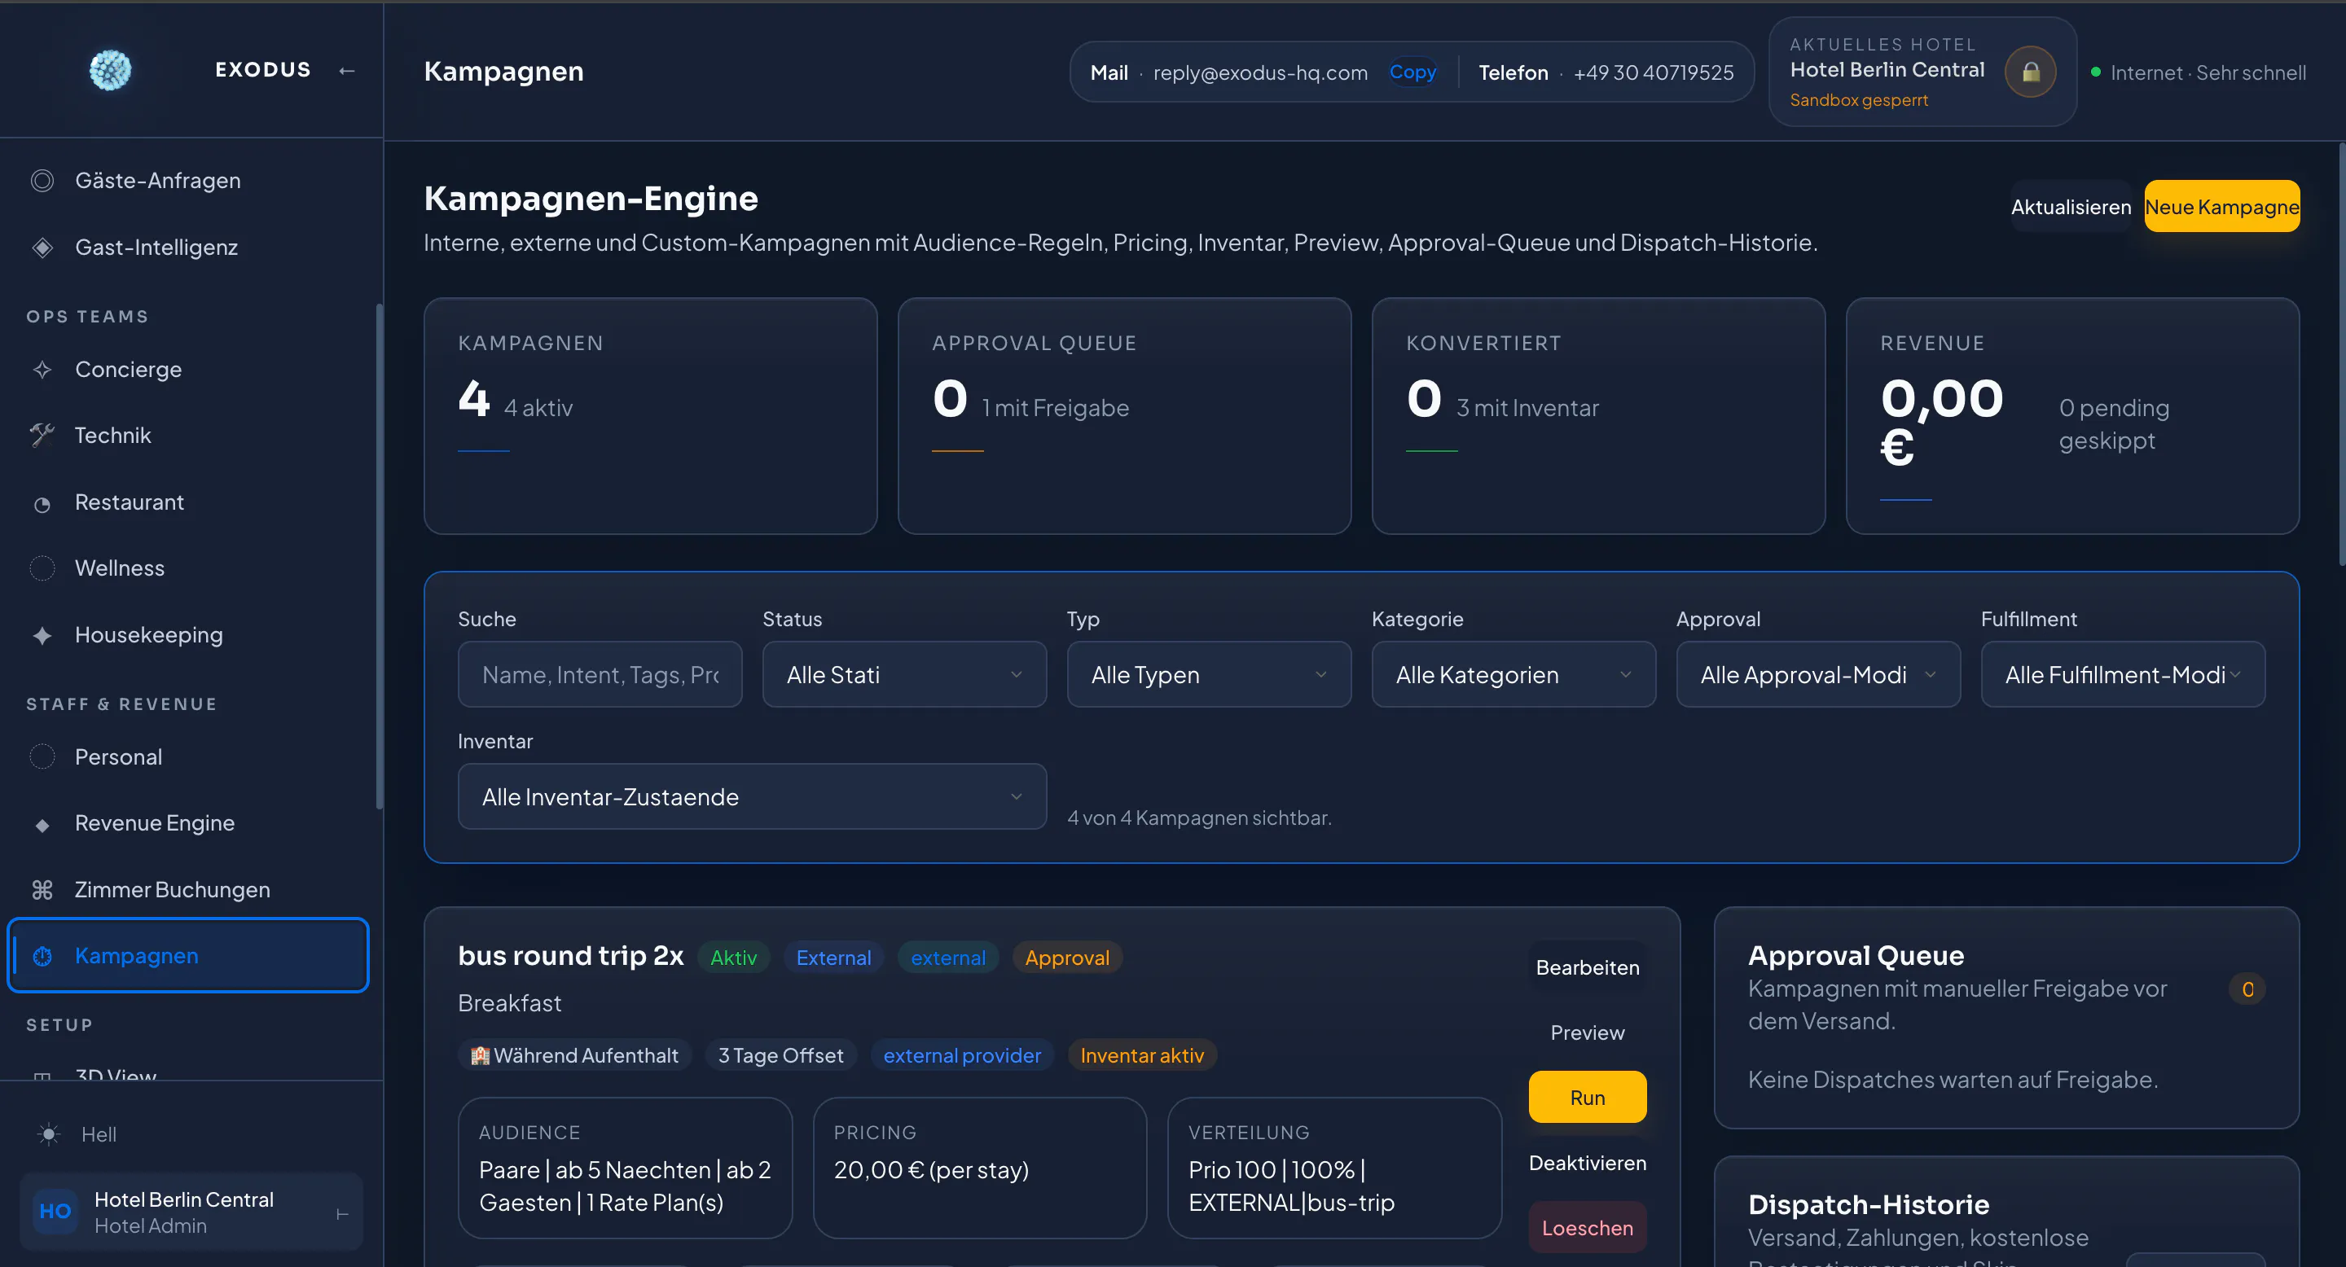Click the Personal circle icon
This screenshot has width=2346, height=1267.
click(x=42, y=756)
